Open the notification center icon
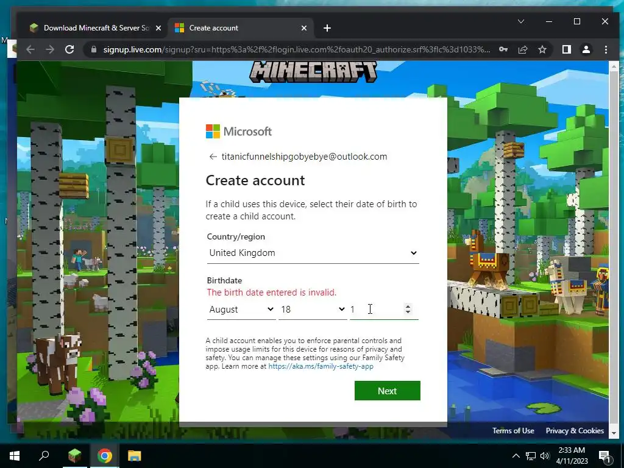Image resolution: width=624 pixels, height=468 pixels. coord(604,456)
